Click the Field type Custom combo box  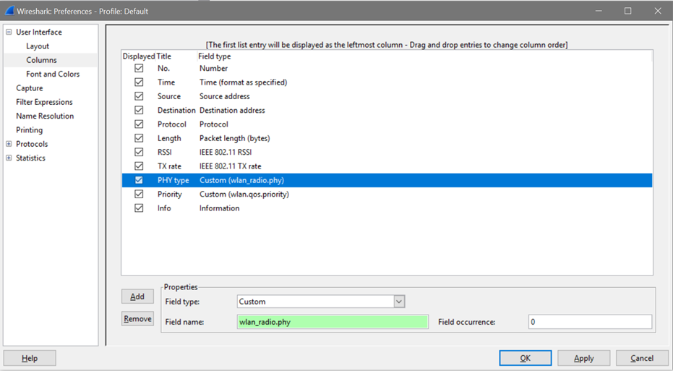pos(321,302)
